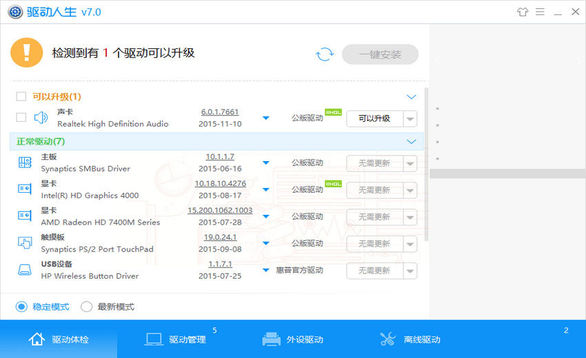Image resolution: width=586 pixels, height=358 pixels.
Task: Click version link 15.200.1062.1003
Action: (220, 211)
